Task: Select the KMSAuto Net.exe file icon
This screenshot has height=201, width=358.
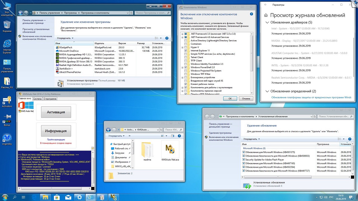Action: 170,149
